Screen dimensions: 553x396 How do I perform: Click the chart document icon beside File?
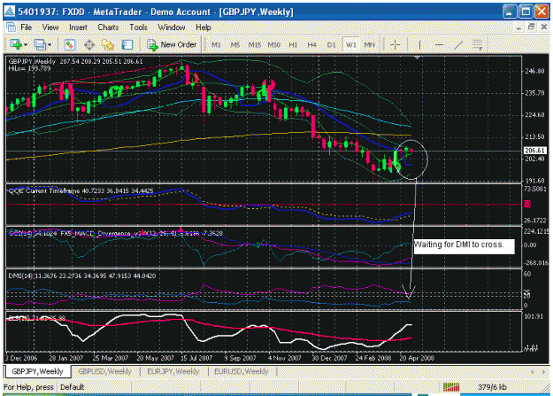[11, 27]
